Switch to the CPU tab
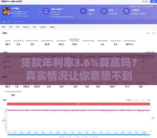The width and height of the screenshot is (157, 138). point(18,27)
